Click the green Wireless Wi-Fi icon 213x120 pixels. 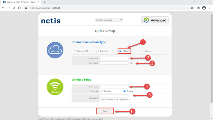[55, 87]
